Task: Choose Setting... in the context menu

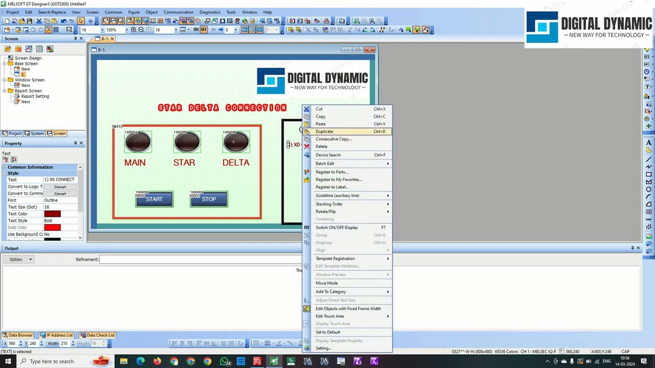Action: coord(348,349)
